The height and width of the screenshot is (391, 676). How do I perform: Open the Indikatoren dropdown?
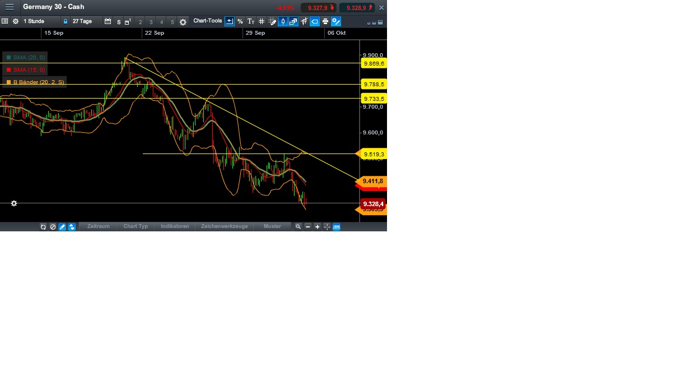(175, 226)
